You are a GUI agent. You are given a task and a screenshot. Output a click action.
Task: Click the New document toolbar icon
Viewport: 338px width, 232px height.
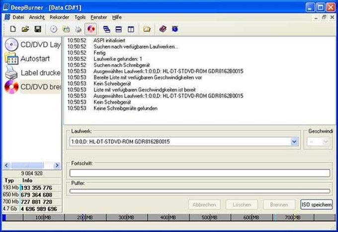pos(13,29)
